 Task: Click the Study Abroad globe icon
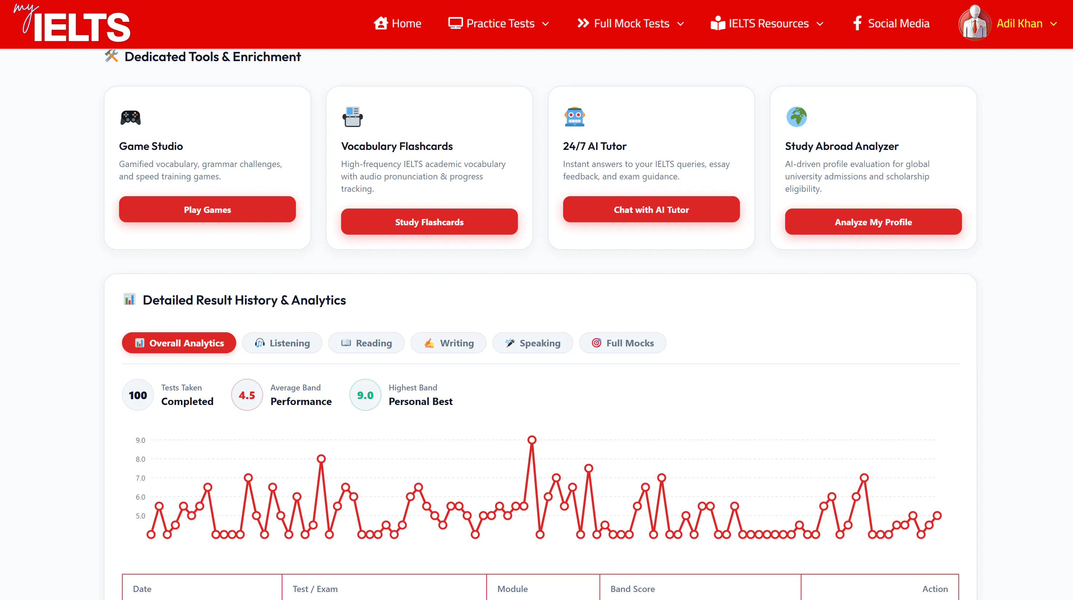point(796,117)
